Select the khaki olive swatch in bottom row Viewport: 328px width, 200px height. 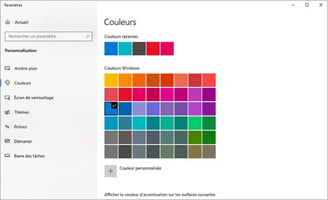195,152
